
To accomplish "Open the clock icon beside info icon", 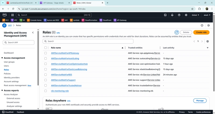I will pos(209,25).
